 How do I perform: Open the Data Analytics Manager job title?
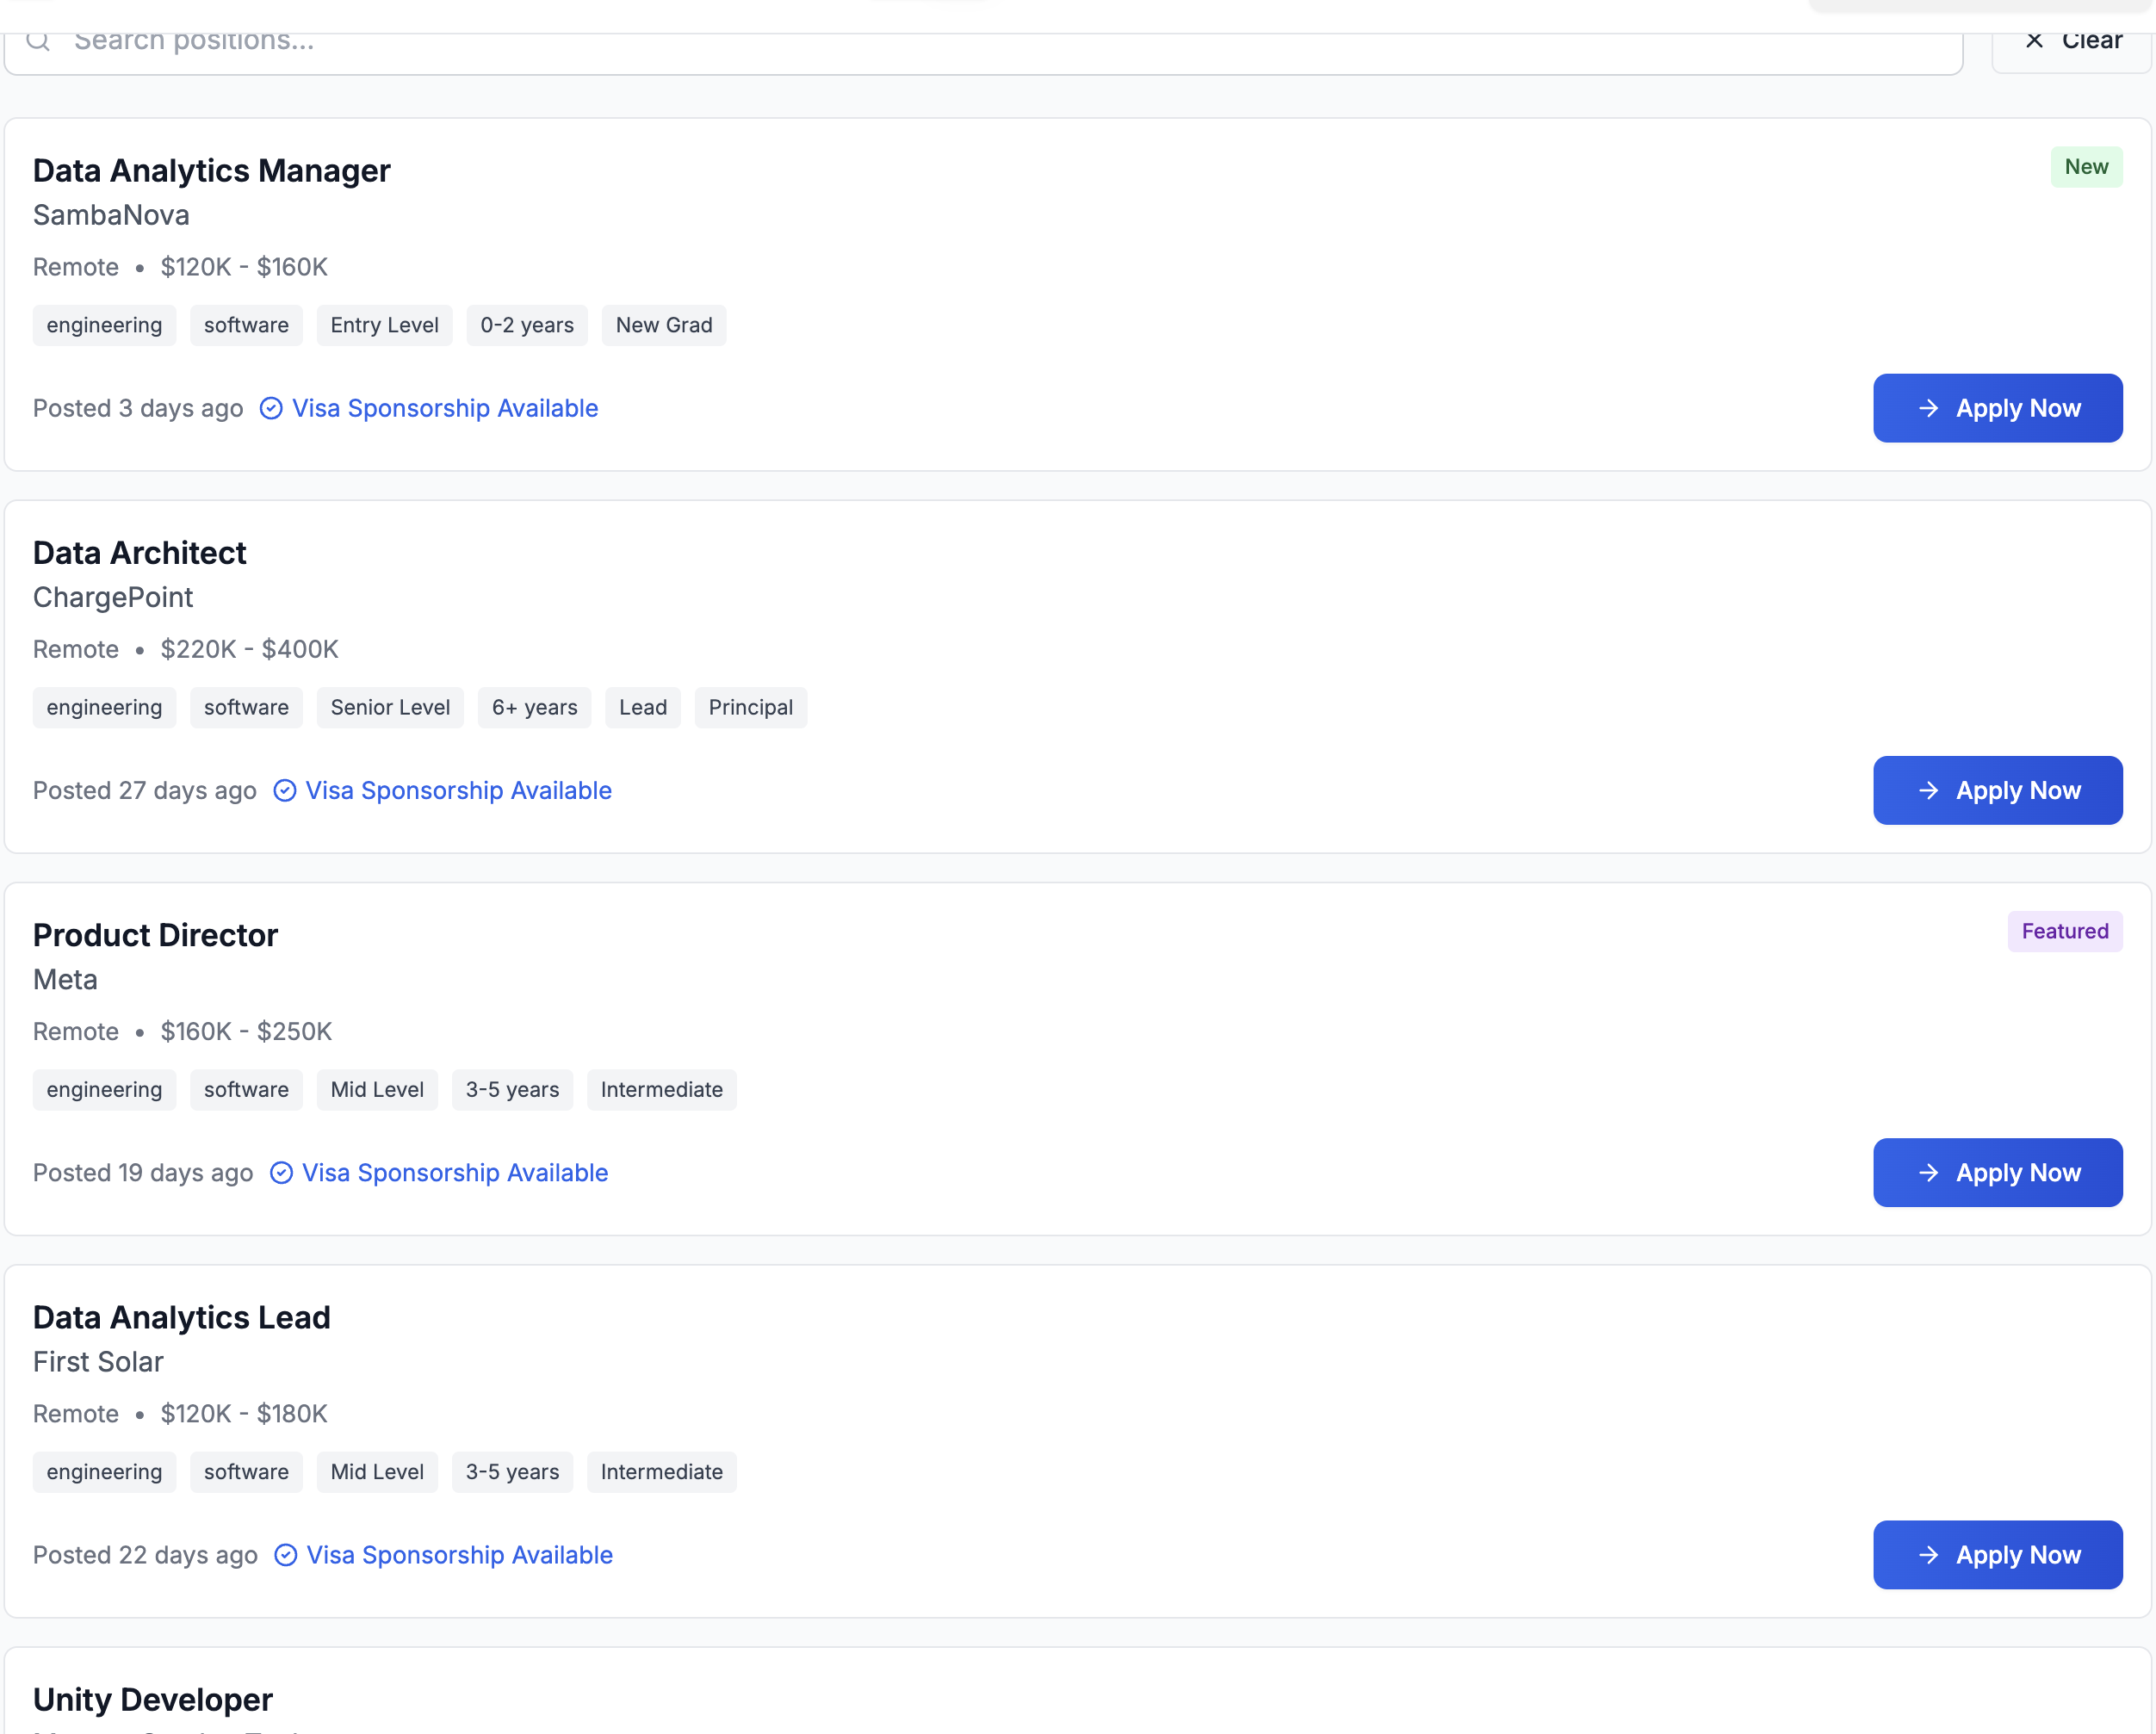coord(211,171)
